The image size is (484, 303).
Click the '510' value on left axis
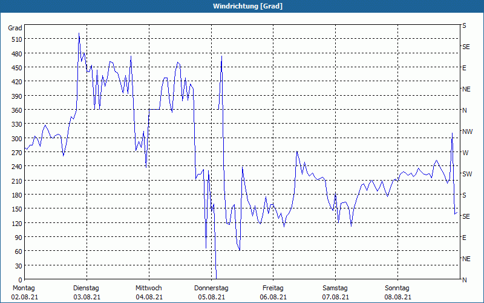(17, 39)
